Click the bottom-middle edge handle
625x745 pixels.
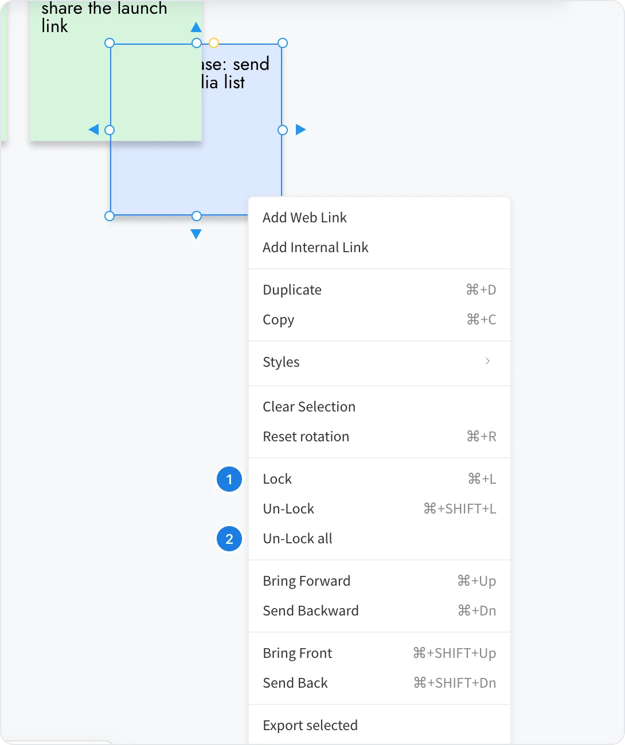pos(197,216)
